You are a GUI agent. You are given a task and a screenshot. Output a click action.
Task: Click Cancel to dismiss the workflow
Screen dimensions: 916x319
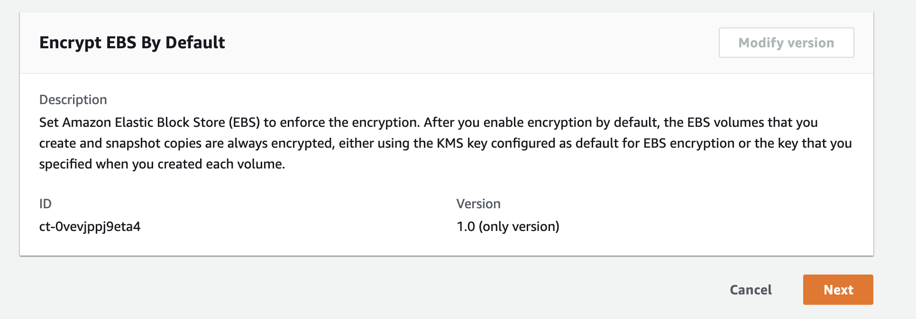(750, 289)
